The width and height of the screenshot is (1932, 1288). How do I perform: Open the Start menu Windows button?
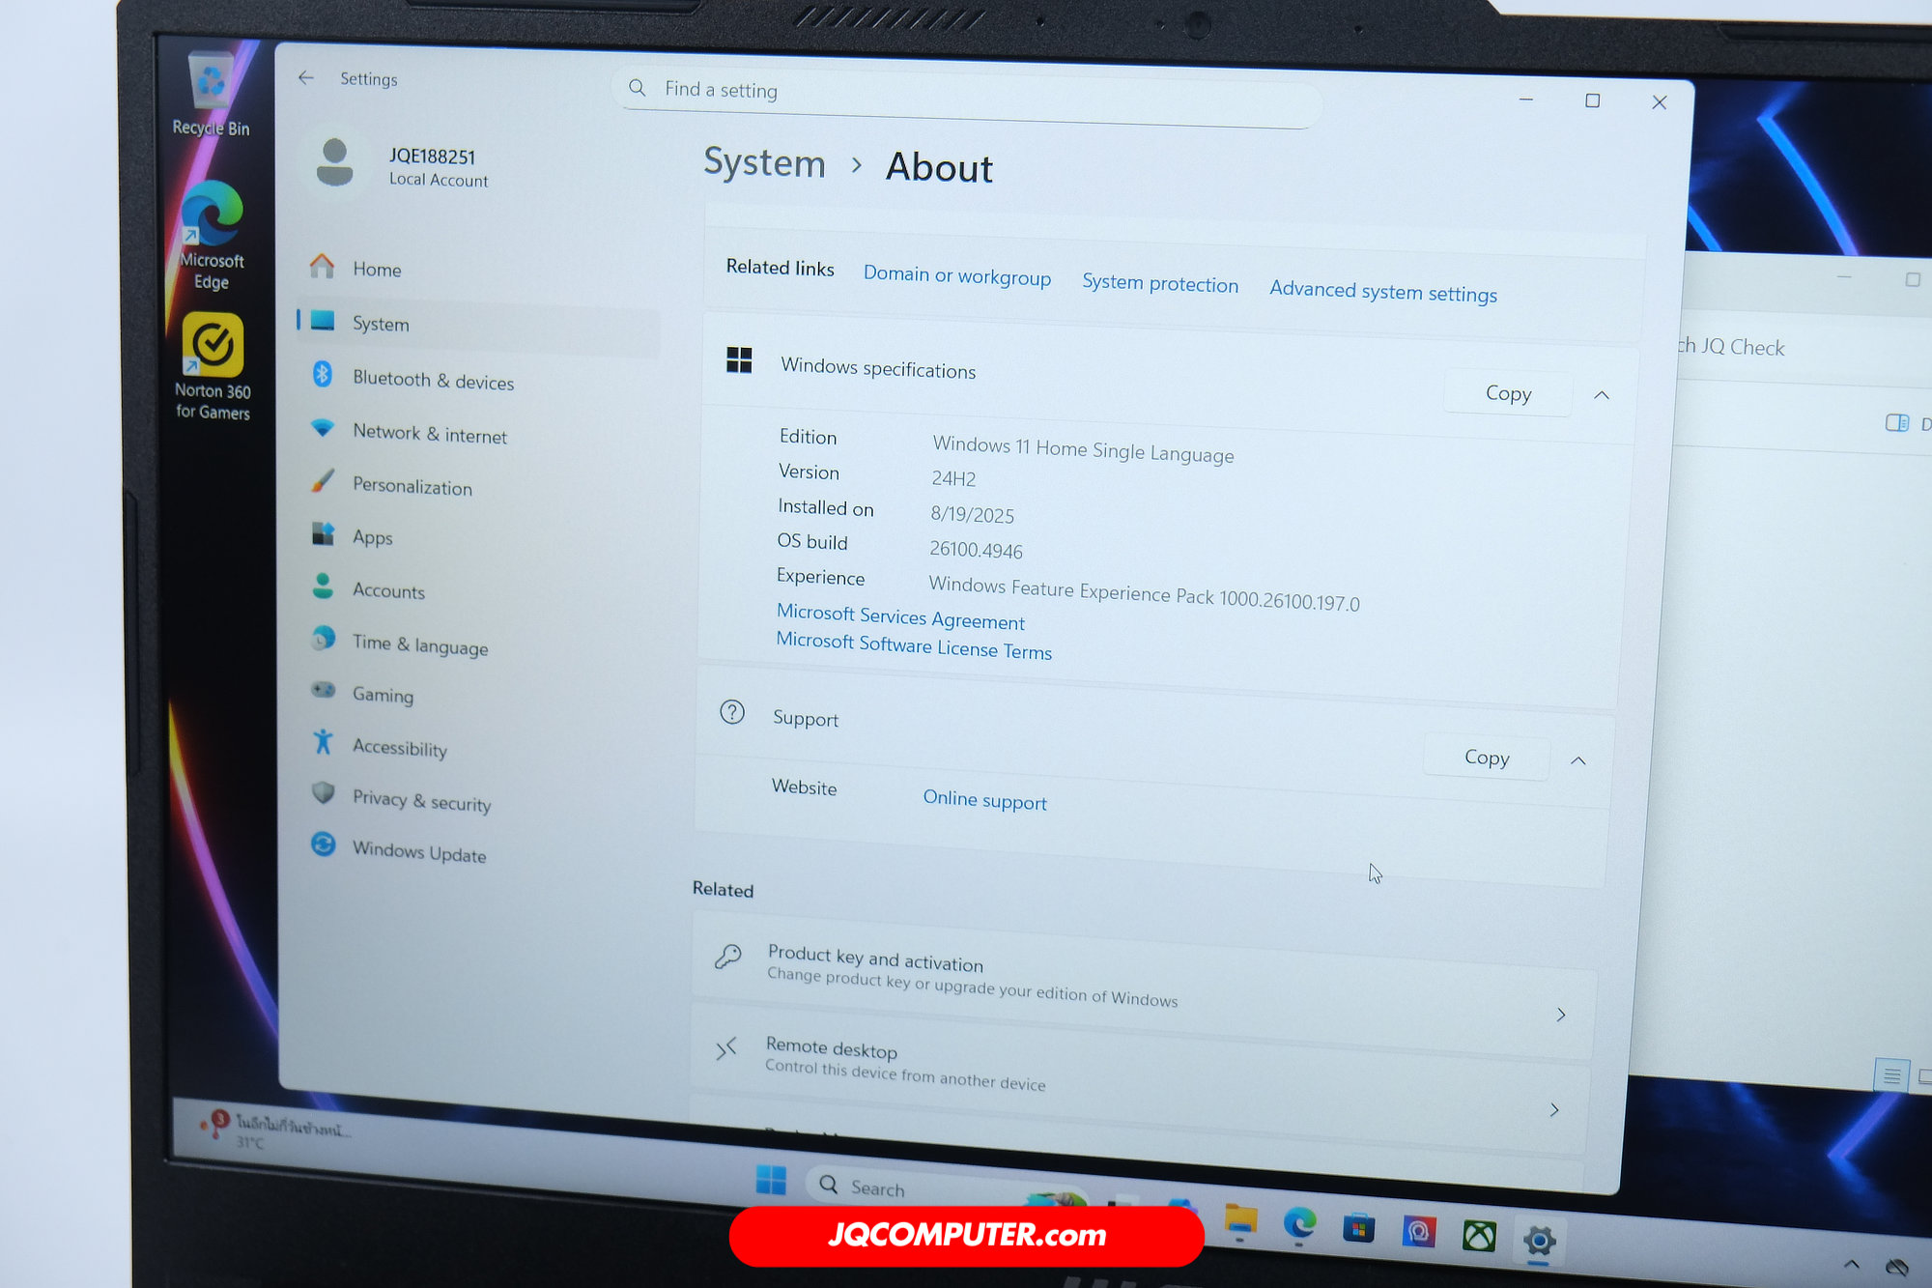[771, 1180]
